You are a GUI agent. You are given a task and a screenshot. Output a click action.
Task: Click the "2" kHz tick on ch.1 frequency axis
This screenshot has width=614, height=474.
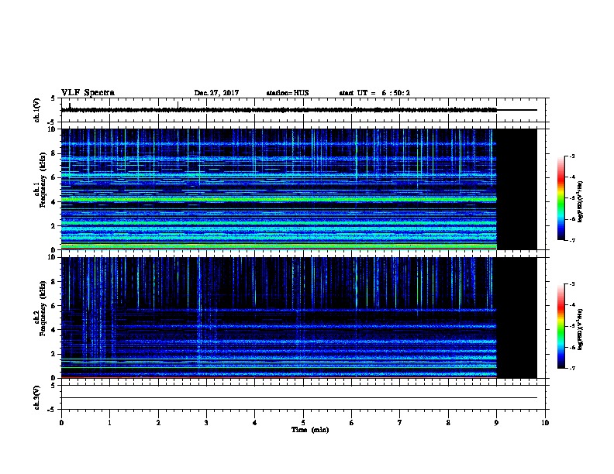[x=53, y=226]
